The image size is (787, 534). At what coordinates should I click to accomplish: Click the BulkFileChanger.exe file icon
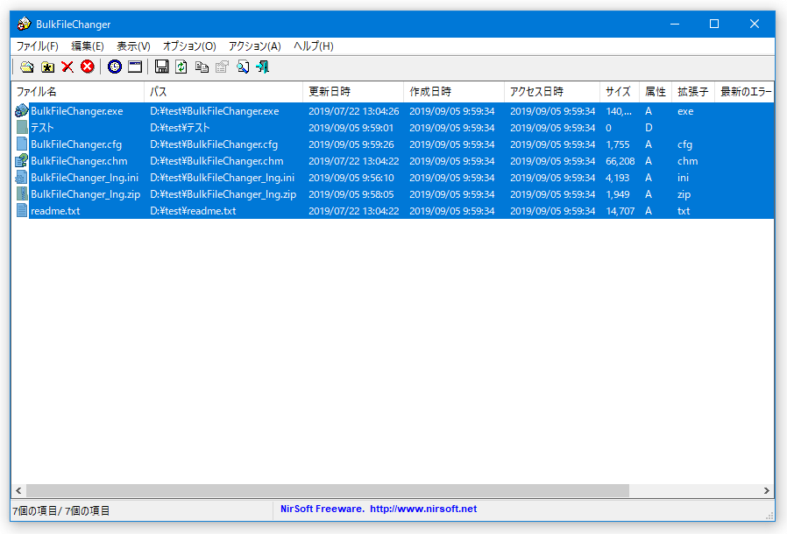[22, 111]
